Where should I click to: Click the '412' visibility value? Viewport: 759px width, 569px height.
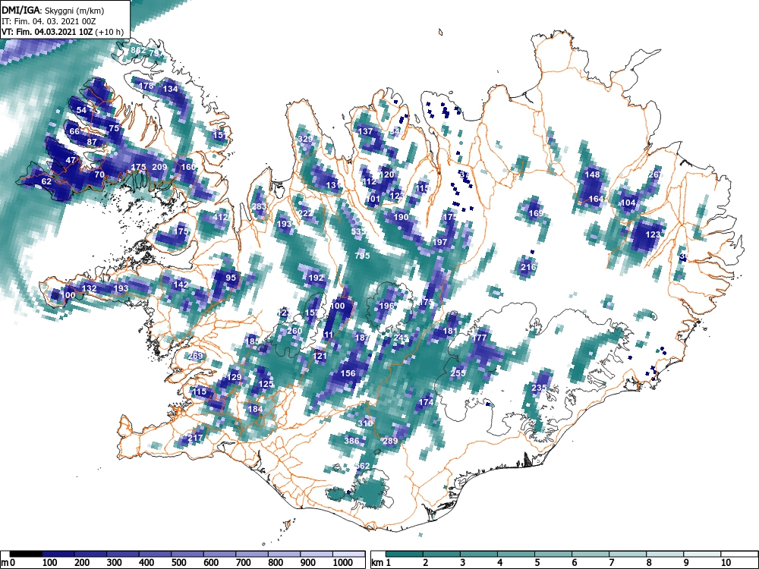click(220, 217)
